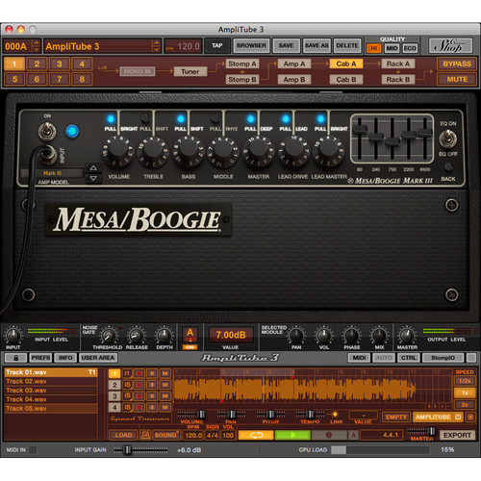This screenshot has width=481, height=481.
Task: Toggle the noise gate A ON button
Action: (x=190, y=347)
